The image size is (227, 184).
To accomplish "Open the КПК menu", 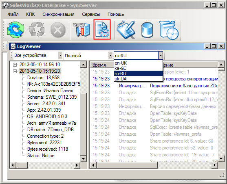I will (30, 14).
